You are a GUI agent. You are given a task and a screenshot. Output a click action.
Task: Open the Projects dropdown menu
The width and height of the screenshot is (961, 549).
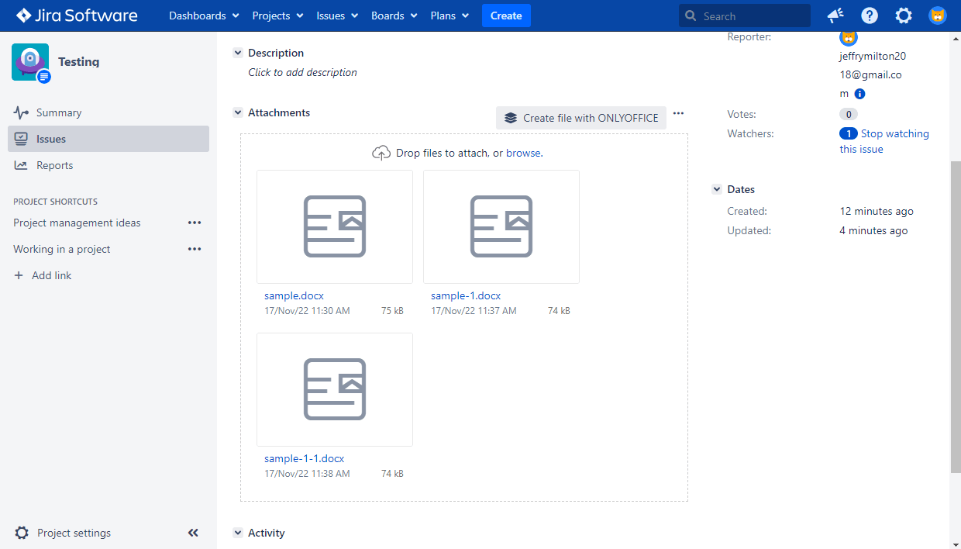(x=277, y=16)
